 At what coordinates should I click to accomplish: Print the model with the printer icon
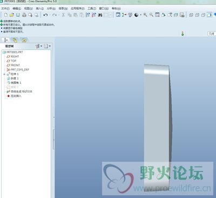[24, 15]
